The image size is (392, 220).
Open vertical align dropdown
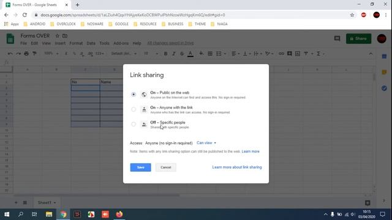247,54
